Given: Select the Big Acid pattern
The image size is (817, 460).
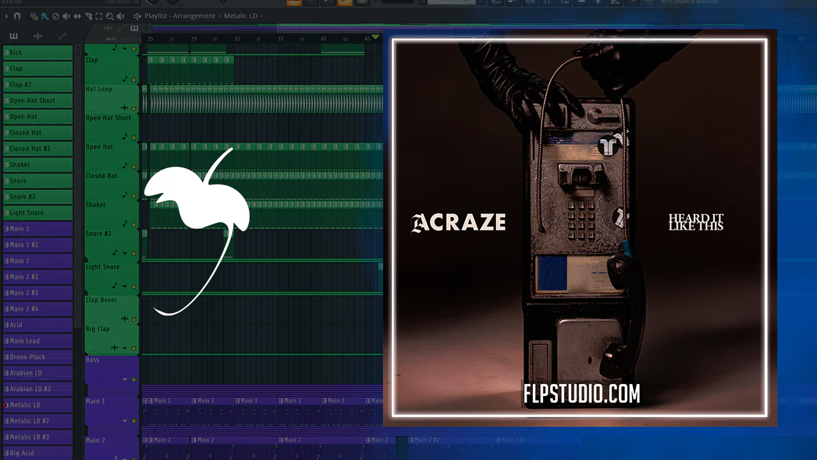Looking at the screenshot, I should click(38, 453).
